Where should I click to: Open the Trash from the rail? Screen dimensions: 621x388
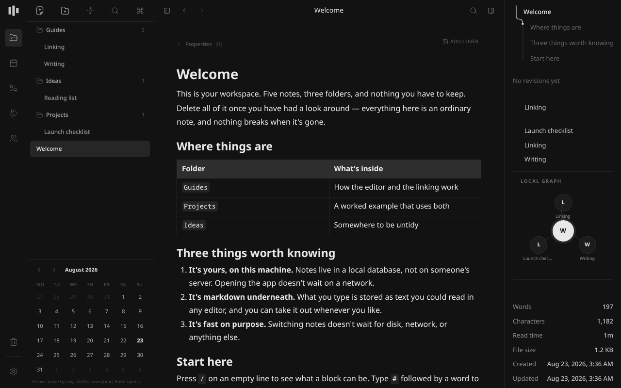click(14, 342)
